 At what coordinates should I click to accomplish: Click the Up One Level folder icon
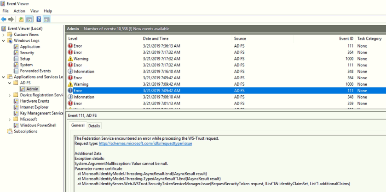(21, 19)
